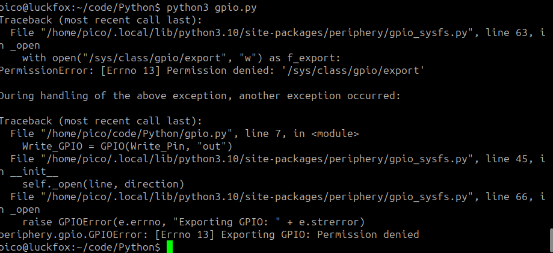The image size is (553, 253).
Task: Click the 'raise GPIOError(e.errno' code line
Action: (x=194, y=222)
